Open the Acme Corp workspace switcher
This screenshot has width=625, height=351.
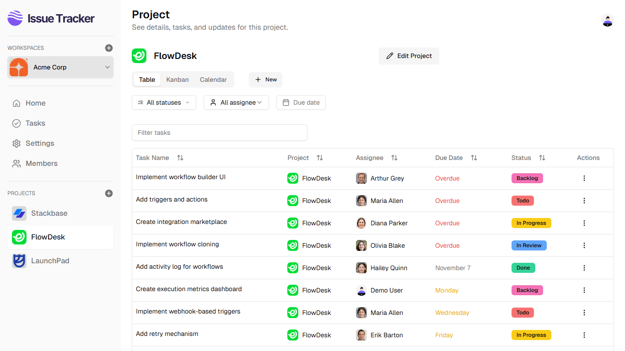(60, 67)
